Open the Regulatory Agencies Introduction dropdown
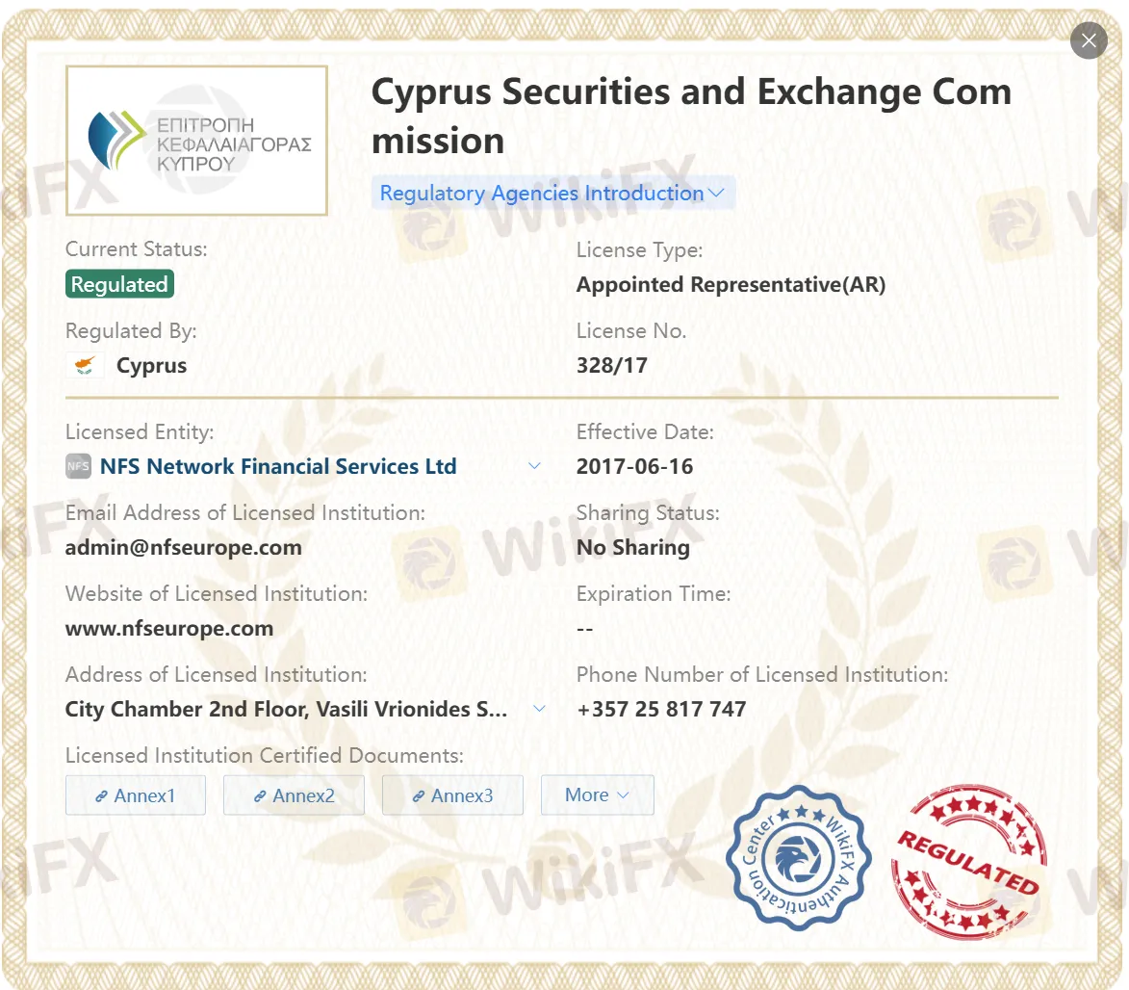Image resolution: width=1129 pixels, height=990 pixels. (x=553, y=193)
